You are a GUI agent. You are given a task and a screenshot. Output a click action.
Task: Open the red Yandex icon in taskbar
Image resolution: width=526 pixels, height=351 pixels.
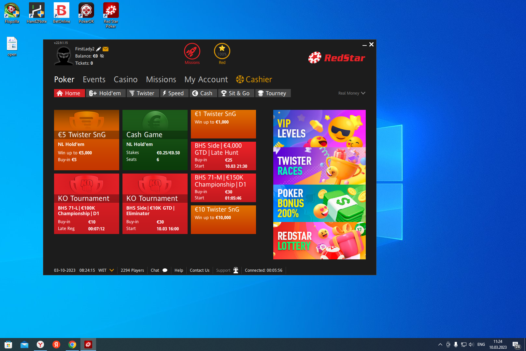[56, 344]
